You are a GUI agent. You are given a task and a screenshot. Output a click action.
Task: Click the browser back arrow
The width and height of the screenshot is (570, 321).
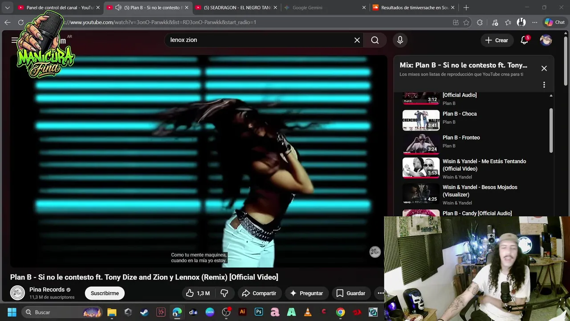pyautogui.click(x=8, y=22)
